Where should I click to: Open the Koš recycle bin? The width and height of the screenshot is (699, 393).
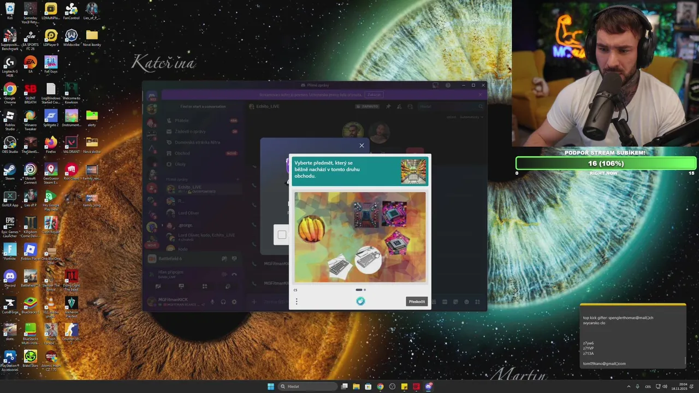pyautogui.click(x=10, y=11)
